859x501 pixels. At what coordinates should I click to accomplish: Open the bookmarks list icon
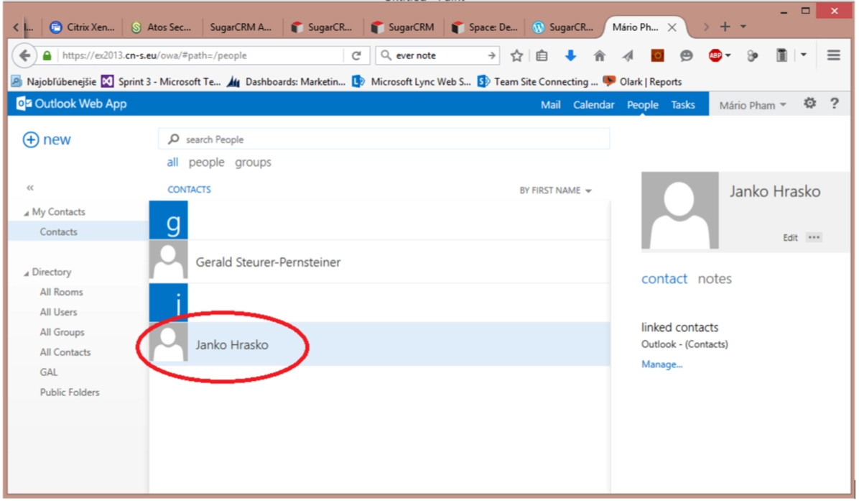pos(542,55)
